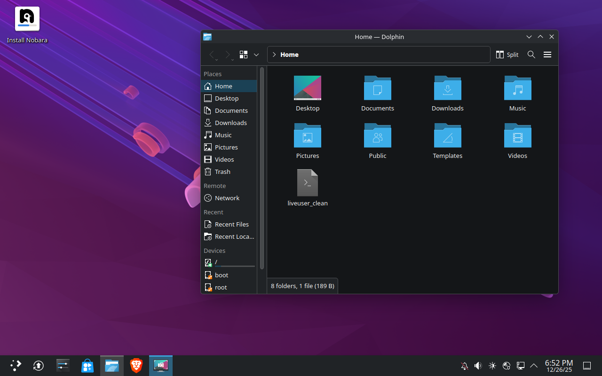
Task: Run the Install Nobara desktop shortcut
Action: click(27, 18)
